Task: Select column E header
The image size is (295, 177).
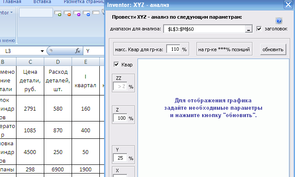Action: tap(85, 62)
